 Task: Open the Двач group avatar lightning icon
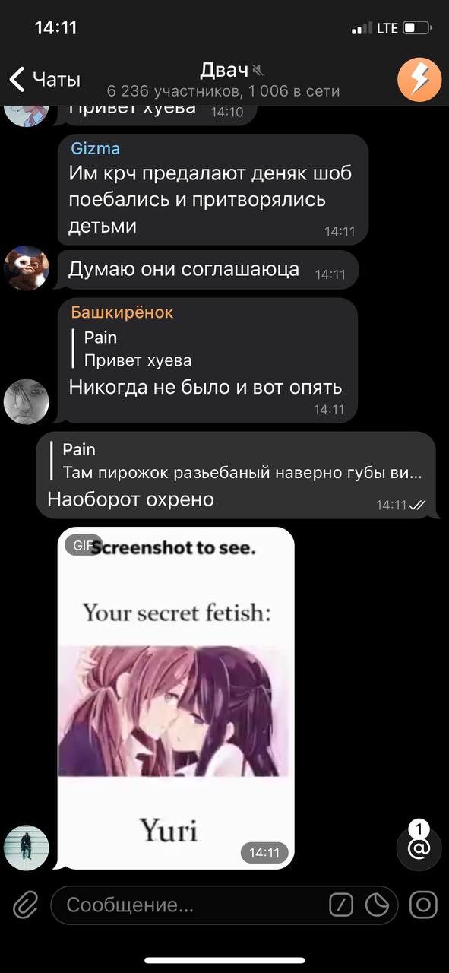point(419,79)
